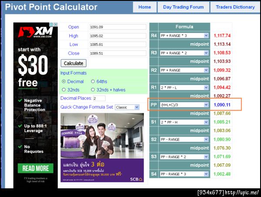Click the midpoint value 1,103.93
261x197 pixels.
222,62
